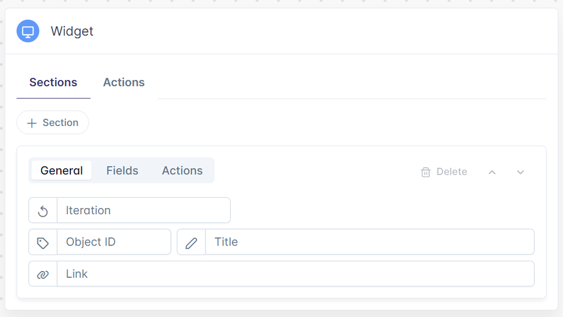The width and height of the screenshot is (563, 317).
Task: Click into the Object ID field
Action: (x=114, y=242)
